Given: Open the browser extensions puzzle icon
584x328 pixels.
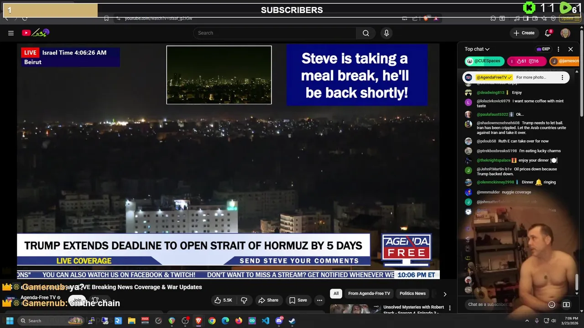Looking at the screenshot, I should (x=493, y=18).
